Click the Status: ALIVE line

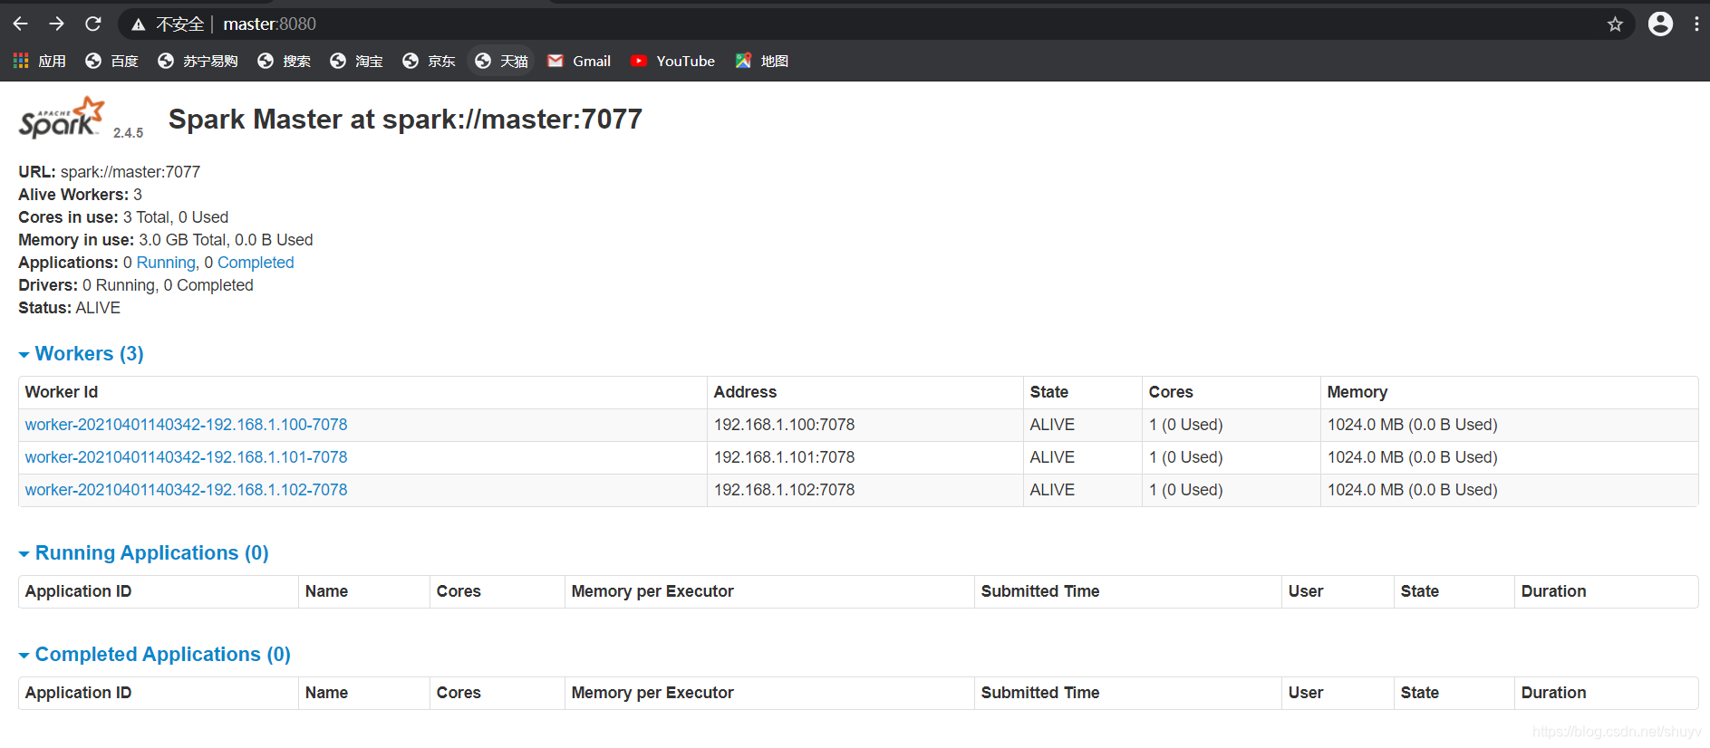coord(69,308)
